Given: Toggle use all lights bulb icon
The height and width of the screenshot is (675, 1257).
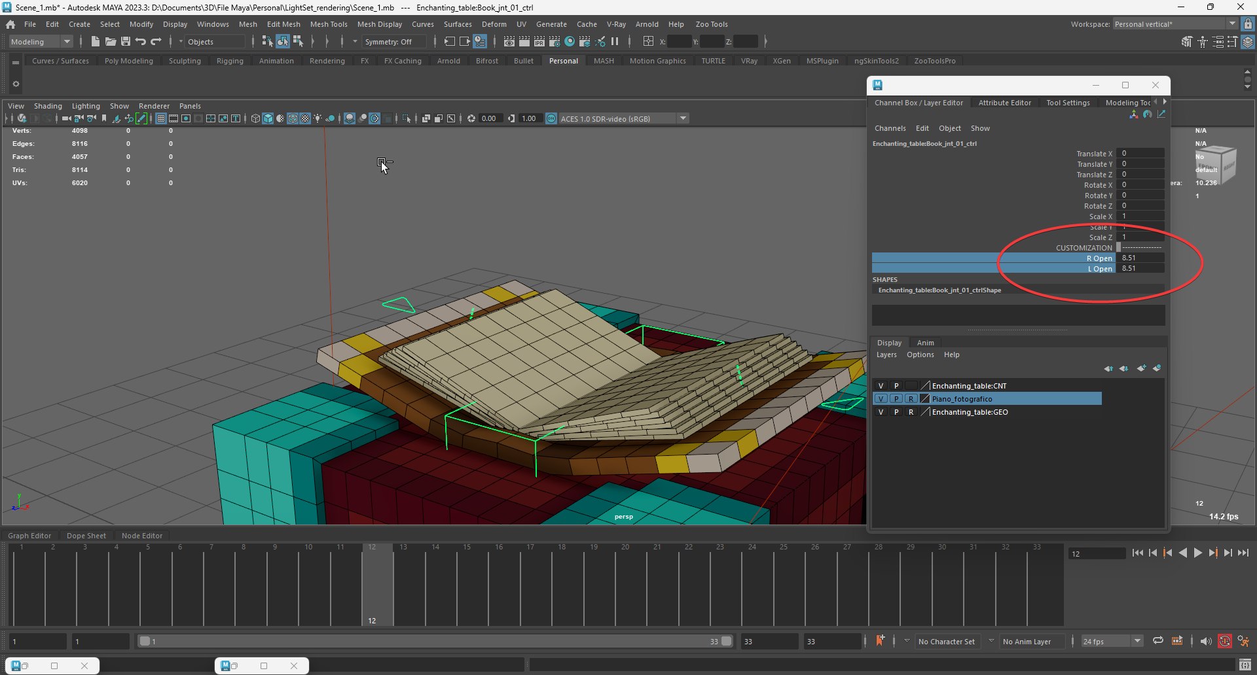Looking at the screenshot, I should [x=318, y=118].
